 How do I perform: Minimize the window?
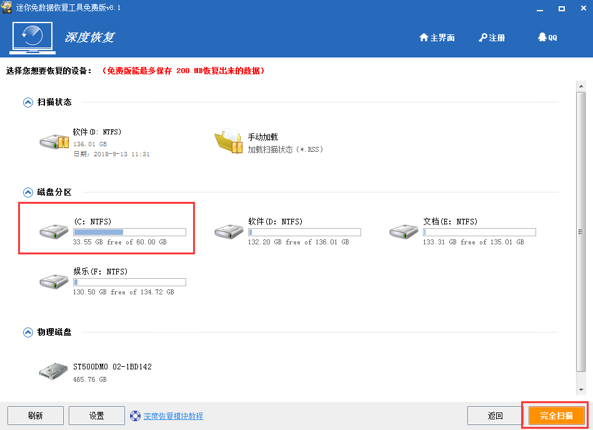pyautogui.click(x=540, y=9)
